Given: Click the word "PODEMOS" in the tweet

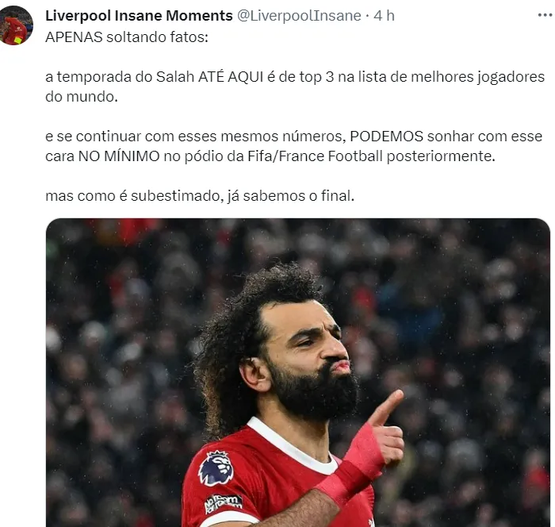Looking at the screenshot, I should (x=387, y=136).
